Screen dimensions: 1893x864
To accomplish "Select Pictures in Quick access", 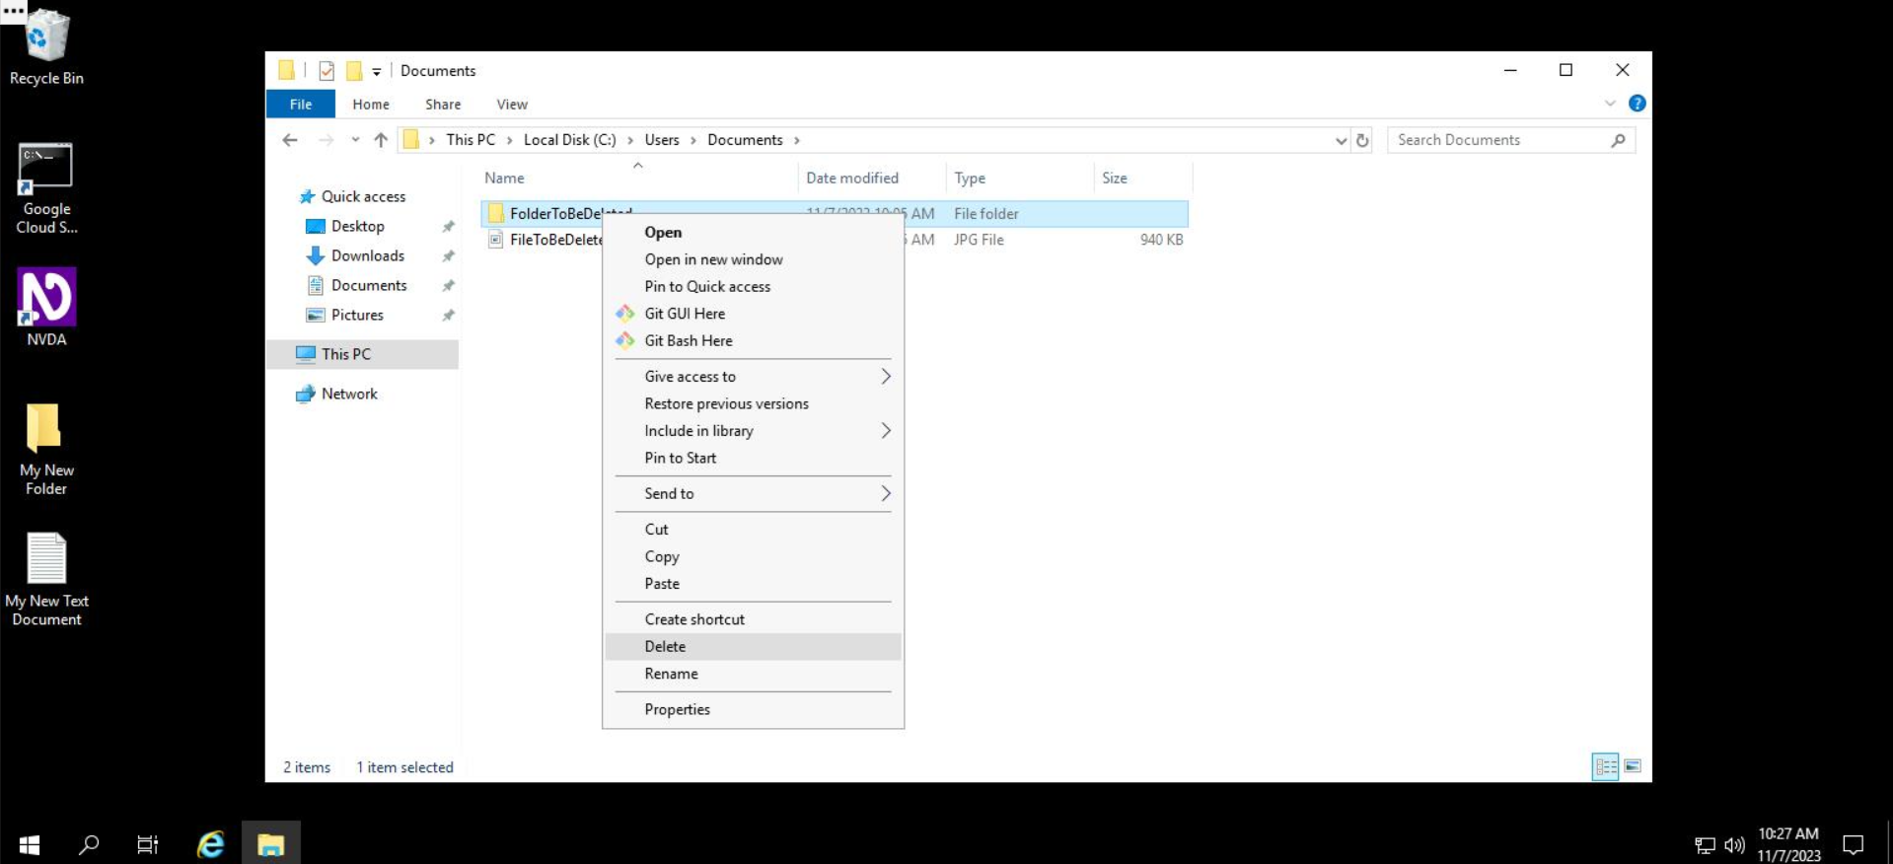I will click(x=357, y=315).
